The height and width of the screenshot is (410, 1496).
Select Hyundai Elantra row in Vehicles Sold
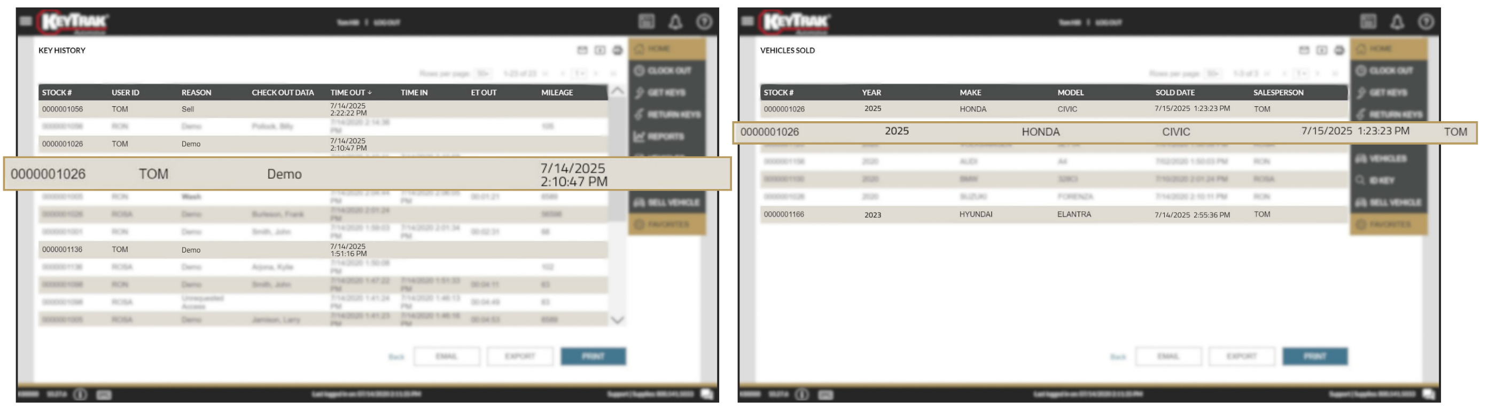tap(1053, 215)
